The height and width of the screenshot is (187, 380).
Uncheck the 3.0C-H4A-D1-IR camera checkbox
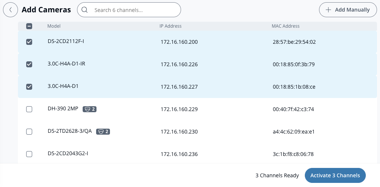29,64
